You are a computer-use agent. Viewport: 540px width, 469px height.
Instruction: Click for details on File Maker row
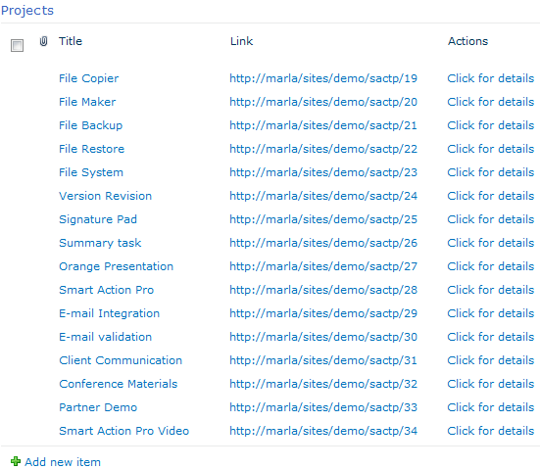490,102
